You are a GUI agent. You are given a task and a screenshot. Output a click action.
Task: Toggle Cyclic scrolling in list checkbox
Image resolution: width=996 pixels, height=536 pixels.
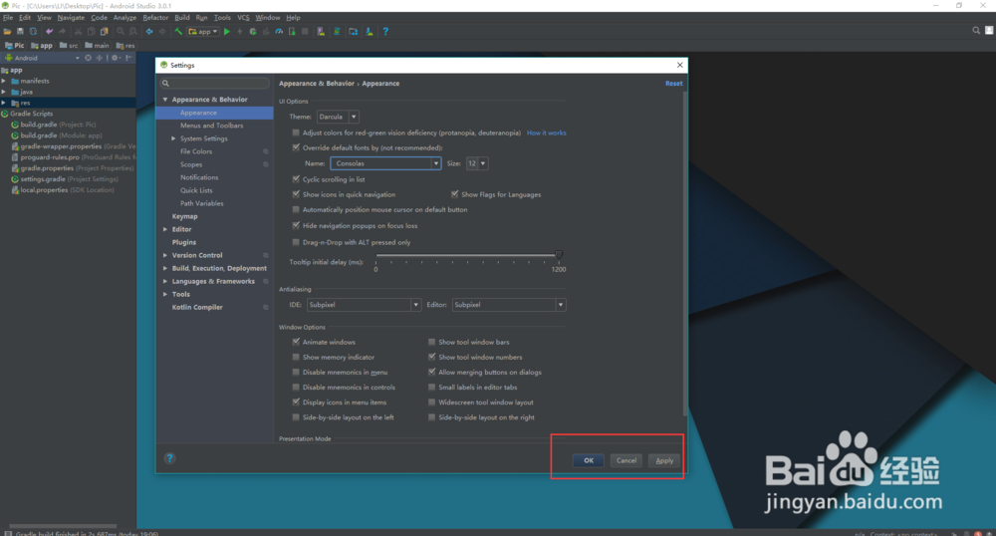coord(296,179)
